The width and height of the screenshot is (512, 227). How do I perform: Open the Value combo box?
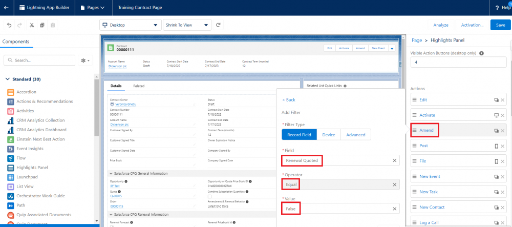[340, 209]
